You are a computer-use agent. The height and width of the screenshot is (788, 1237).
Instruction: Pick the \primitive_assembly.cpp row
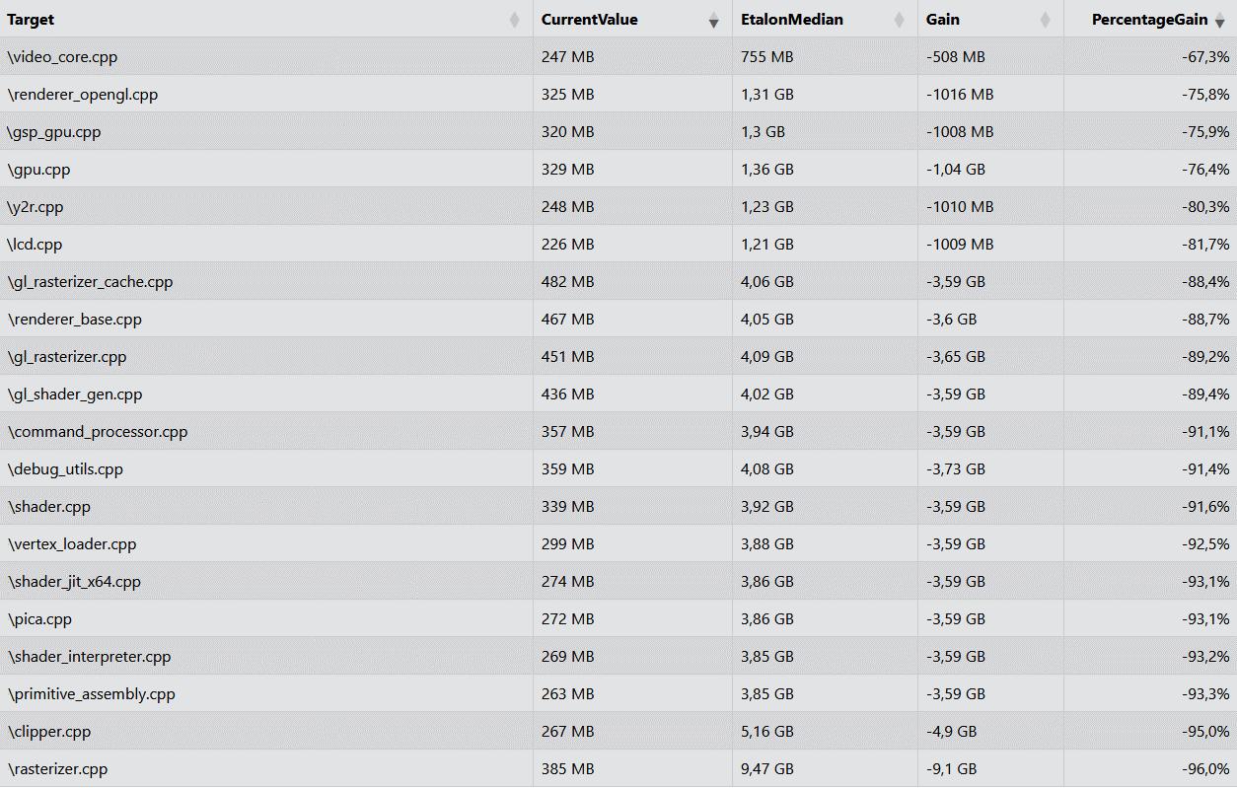pos(91,694)
